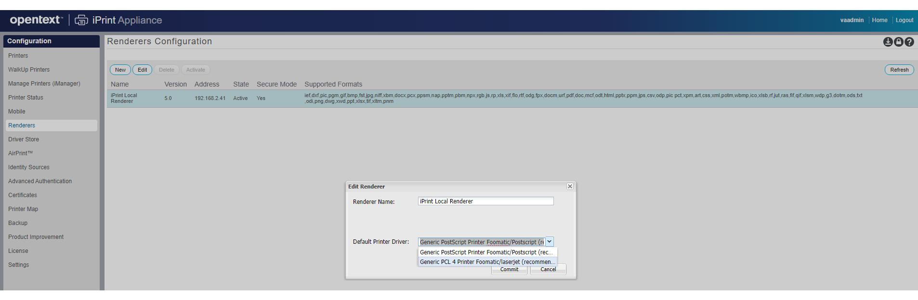Choose Generic PCL 4 Printer Foomatic/laserjet option
Screen dimensions: 918x300
tap(487, 262)
